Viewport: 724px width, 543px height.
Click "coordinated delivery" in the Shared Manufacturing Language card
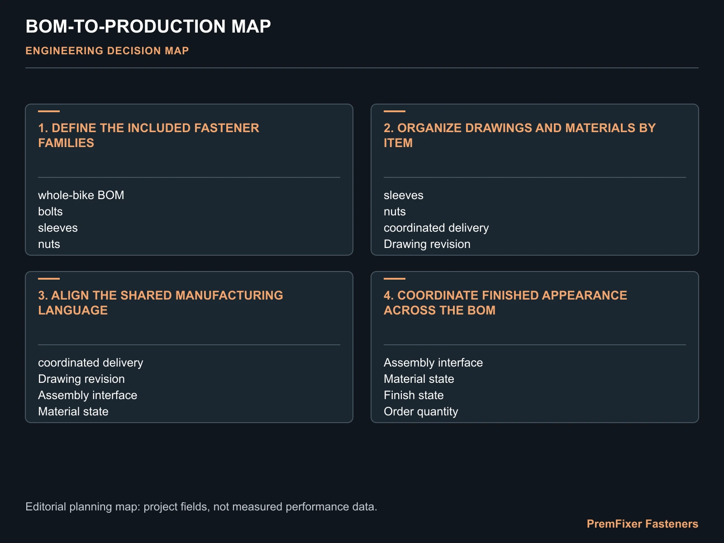(90, 362)
